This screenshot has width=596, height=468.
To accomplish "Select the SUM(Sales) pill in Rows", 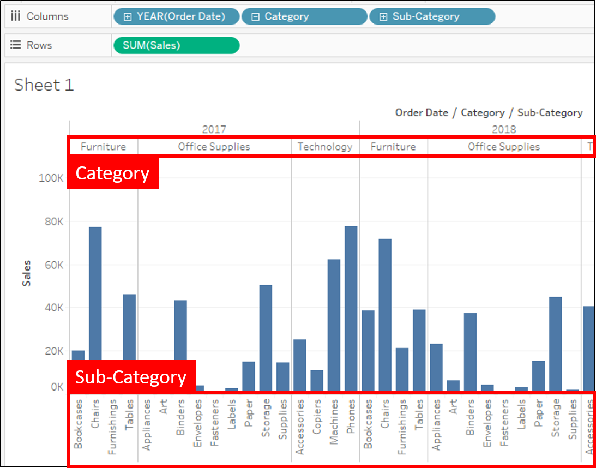I will pos(176,45).
